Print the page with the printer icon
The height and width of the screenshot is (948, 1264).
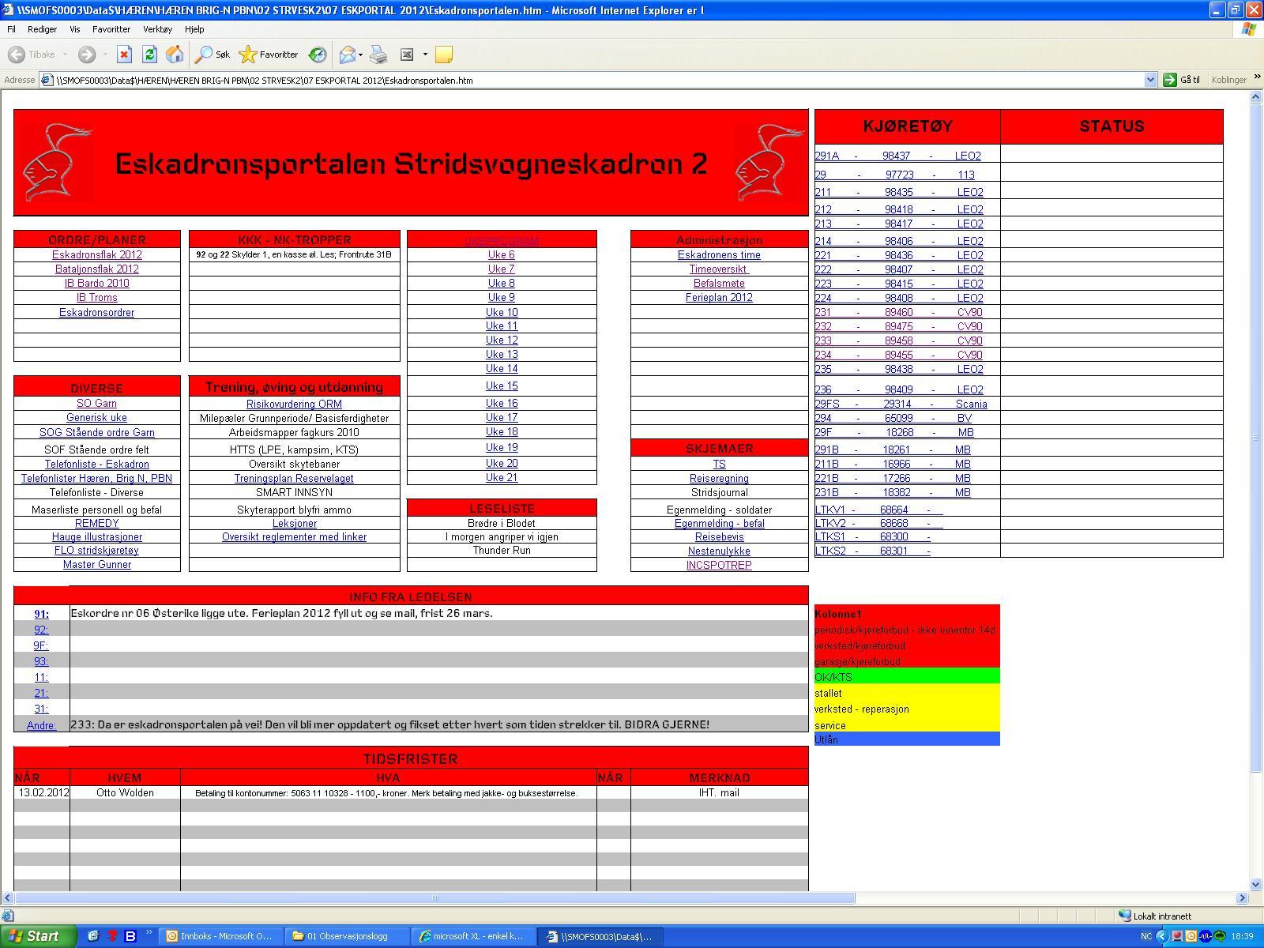click(x=379, y=55)
